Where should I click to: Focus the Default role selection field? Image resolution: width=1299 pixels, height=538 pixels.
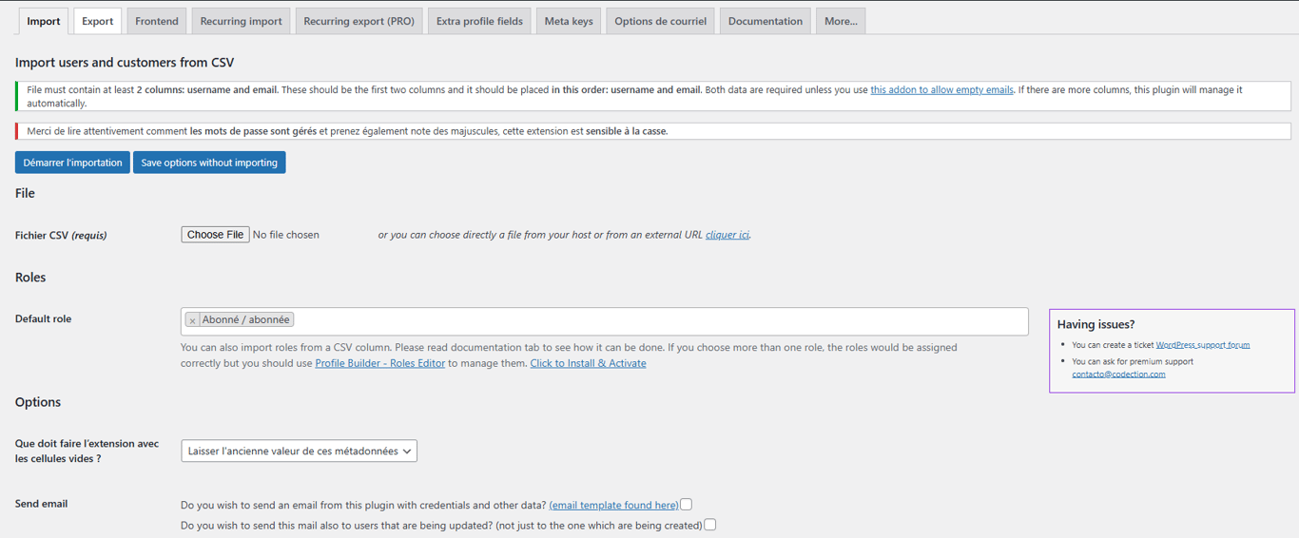pos(605,321)
